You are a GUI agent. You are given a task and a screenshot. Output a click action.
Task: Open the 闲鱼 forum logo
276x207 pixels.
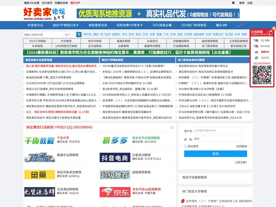39,175
